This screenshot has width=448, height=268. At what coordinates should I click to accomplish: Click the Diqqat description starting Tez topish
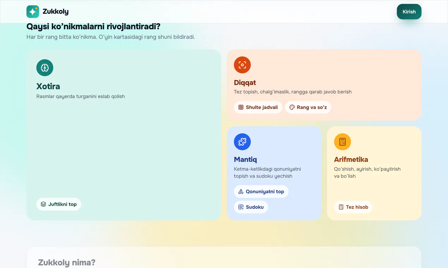click(293, 92)
